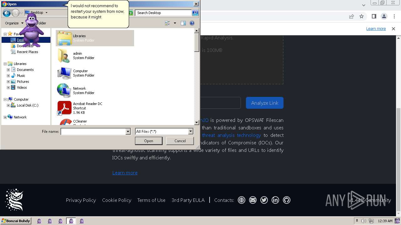
Task: Collapse the Favorites tree section
Action: [x=5, y=34]
